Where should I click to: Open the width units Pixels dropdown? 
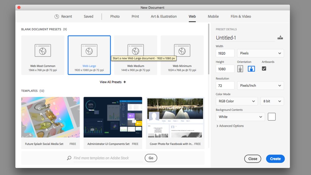coord(260,53)
